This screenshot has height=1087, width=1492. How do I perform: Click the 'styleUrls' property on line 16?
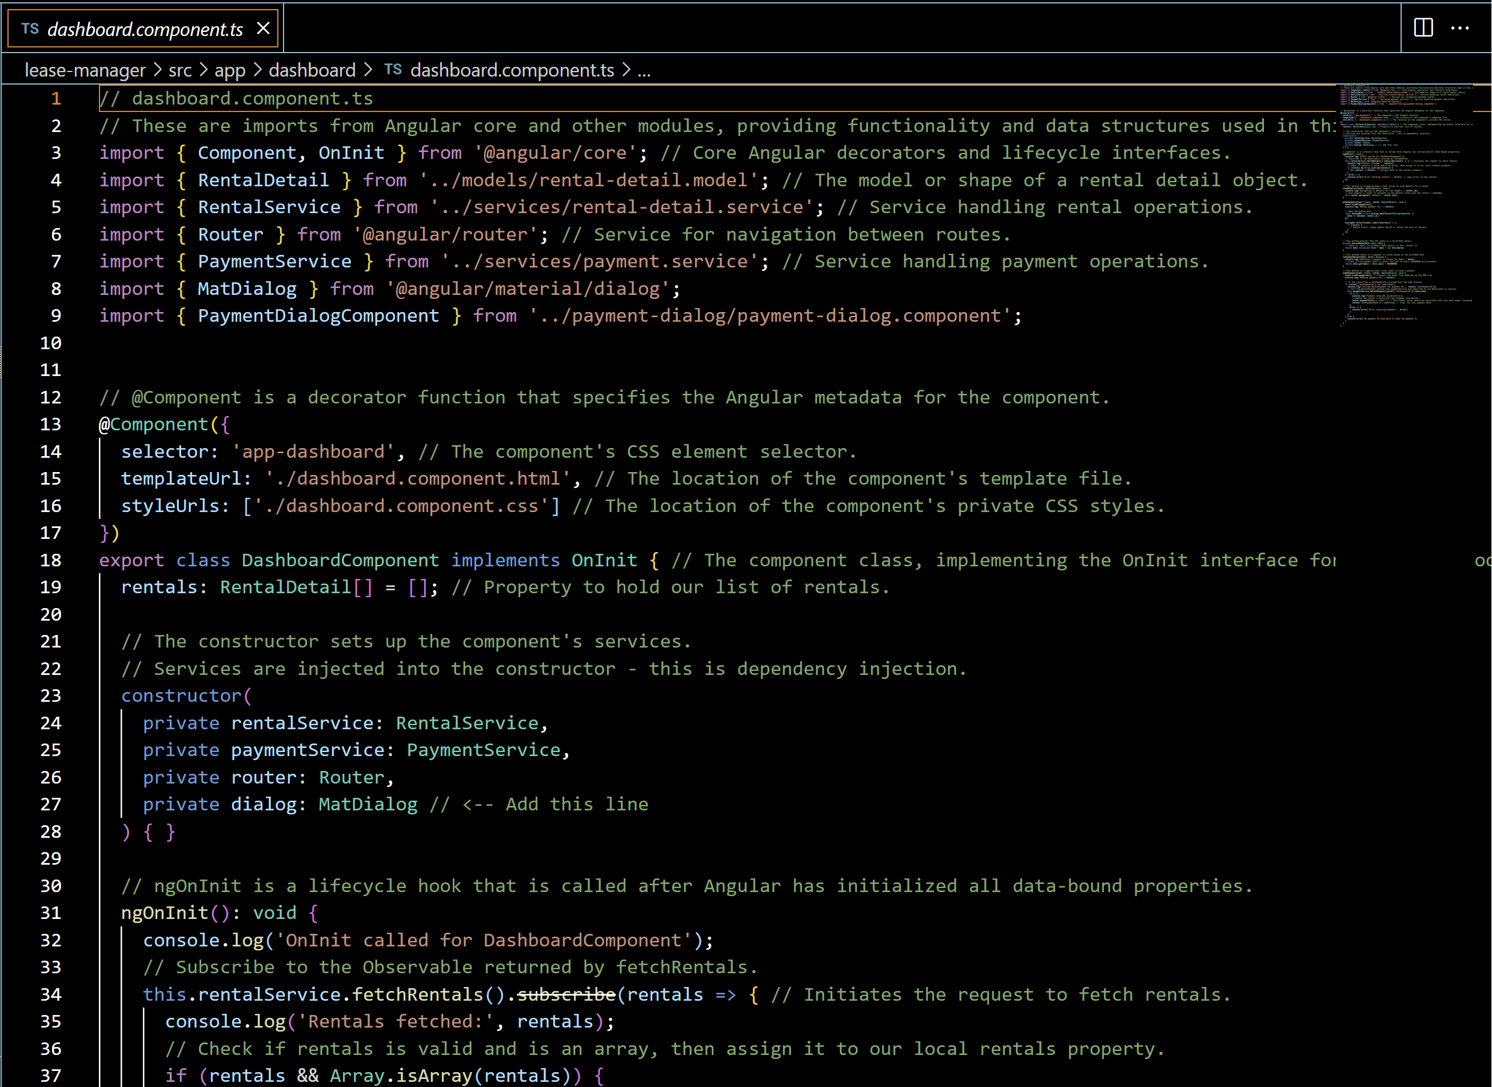170,506
